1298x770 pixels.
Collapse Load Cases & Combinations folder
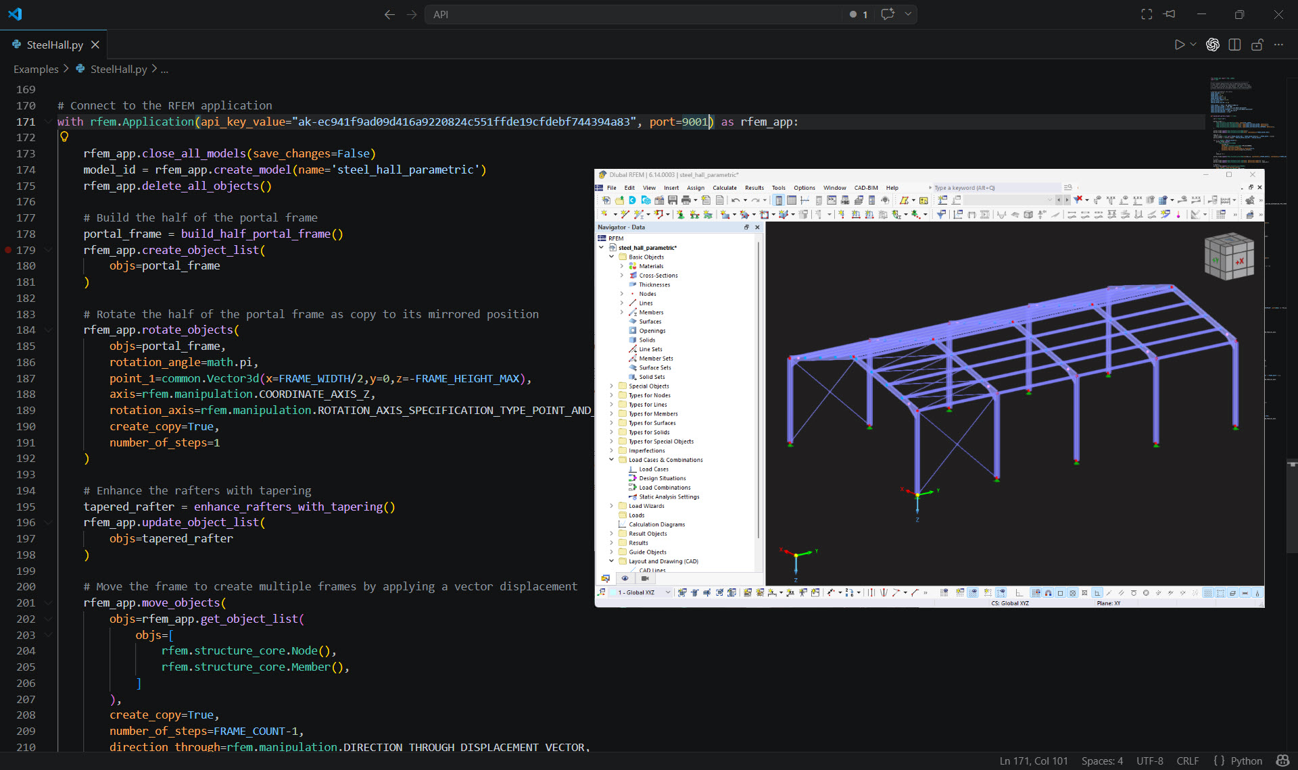612,459
